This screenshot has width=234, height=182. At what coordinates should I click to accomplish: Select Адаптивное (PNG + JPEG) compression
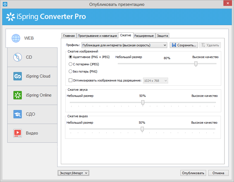(x=89, y=57)
